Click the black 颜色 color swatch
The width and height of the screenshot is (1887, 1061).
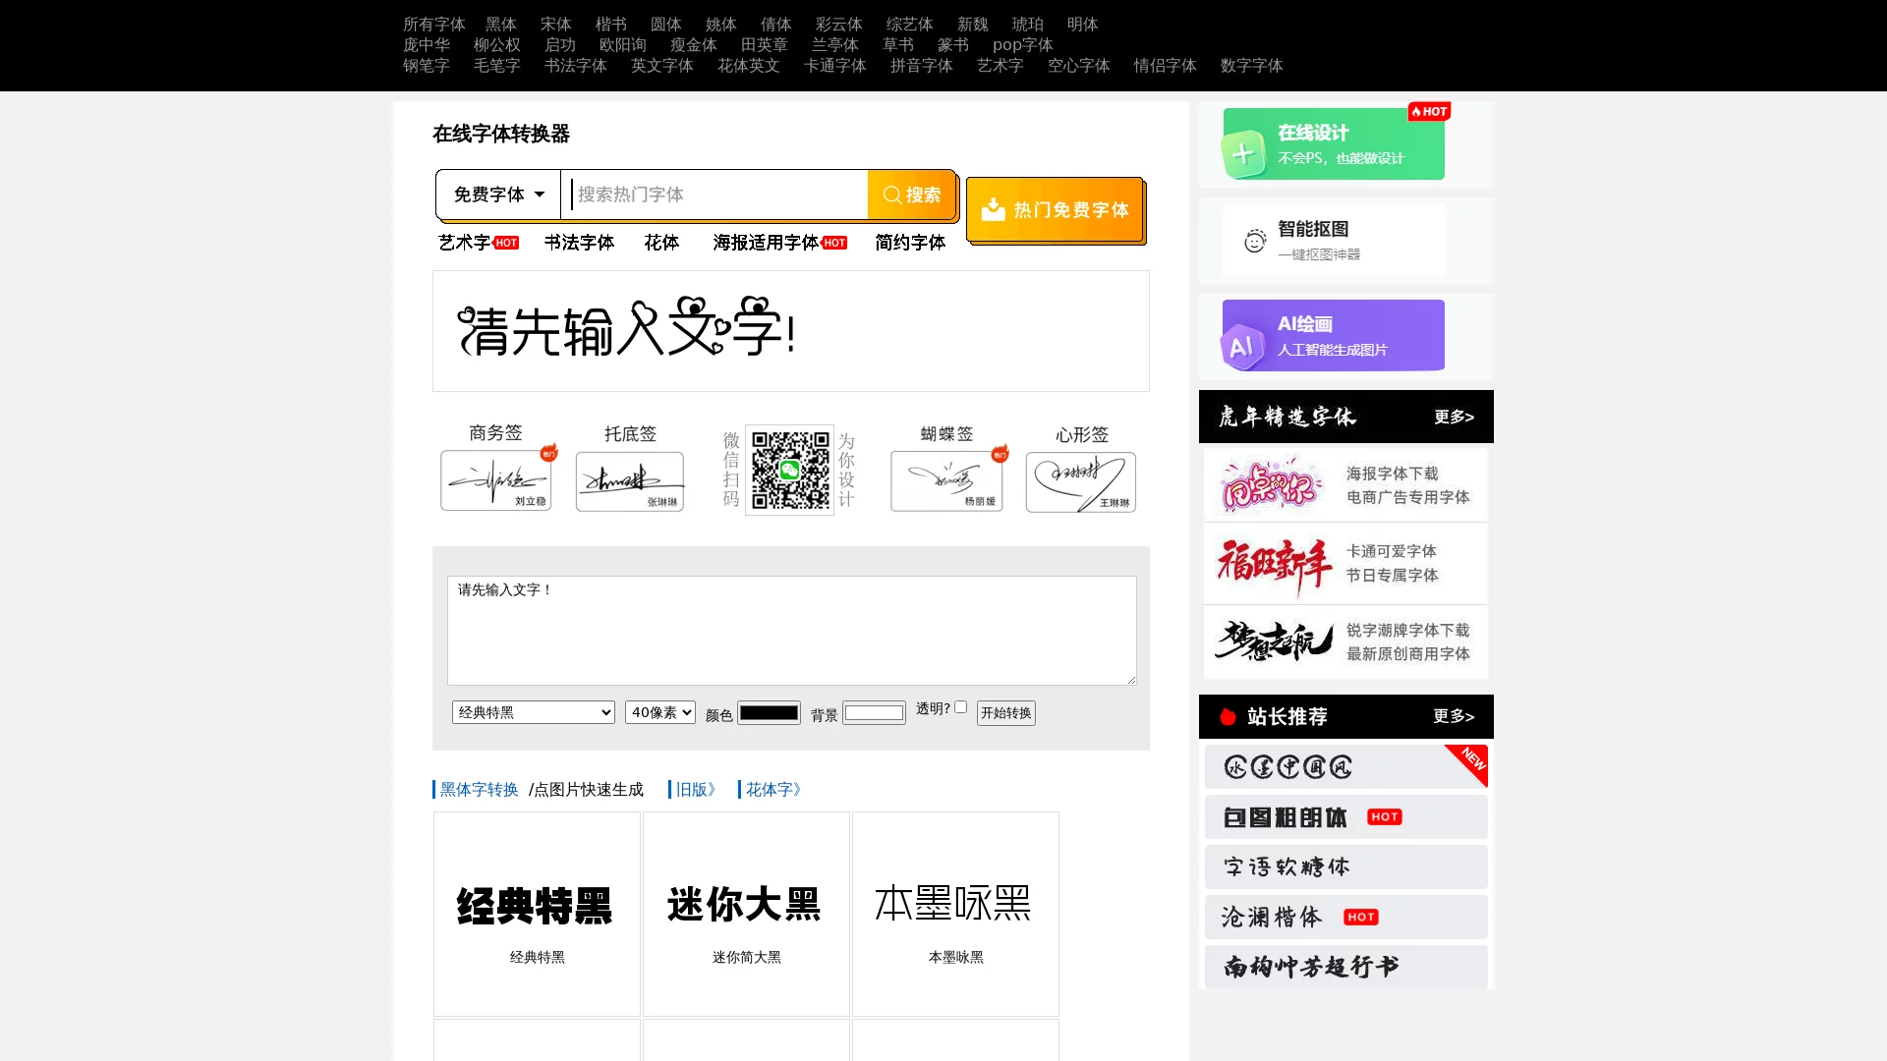pyautogui.click(x=769, y=712)
